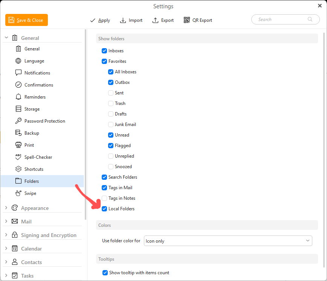Image resolution: width=327 pixels, height=281 pixels.
Task: Collapse the General section chevron
Action: [6, 38]
